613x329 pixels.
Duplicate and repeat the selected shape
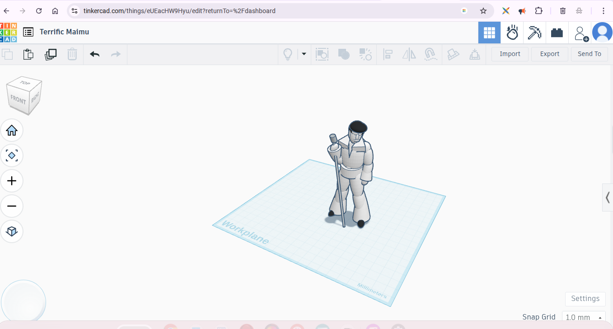pos(51,54)
